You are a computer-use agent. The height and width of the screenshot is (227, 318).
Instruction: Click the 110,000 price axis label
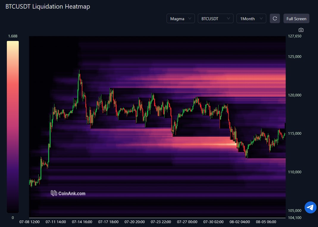click(295, 172)
